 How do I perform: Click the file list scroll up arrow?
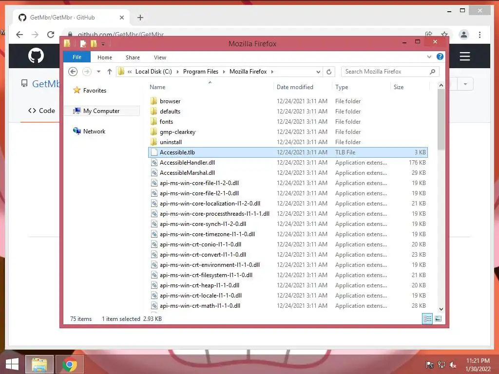(441, 85)
